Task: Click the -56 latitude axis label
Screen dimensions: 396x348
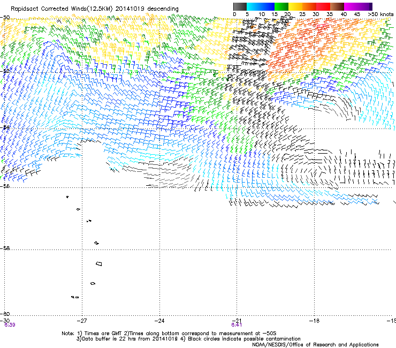Action: click(x=5, y=186)
